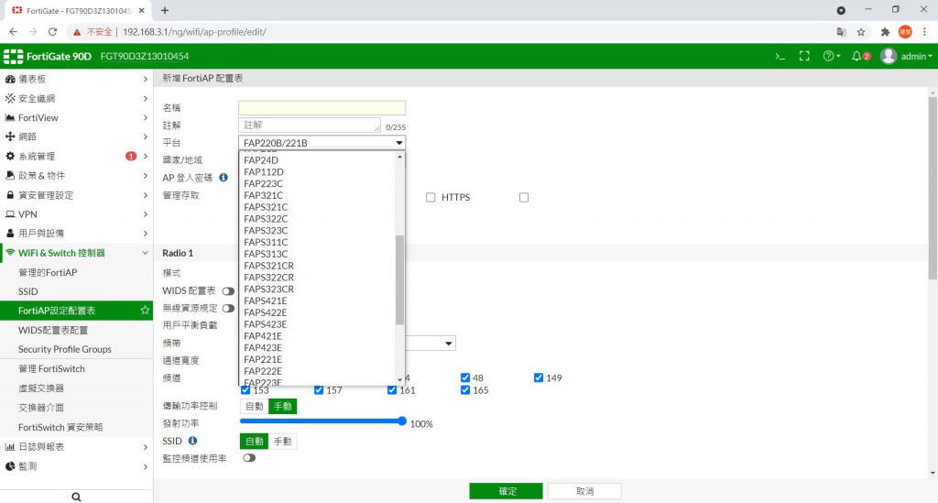Bookmark this page with star icon
Screen dimensions: 938x503
pyautogui.click(x=861, y=32)
